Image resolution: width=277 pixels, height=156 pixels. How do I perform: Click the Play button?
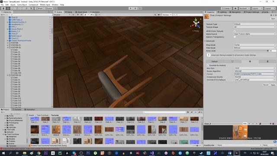pos(131,8)
